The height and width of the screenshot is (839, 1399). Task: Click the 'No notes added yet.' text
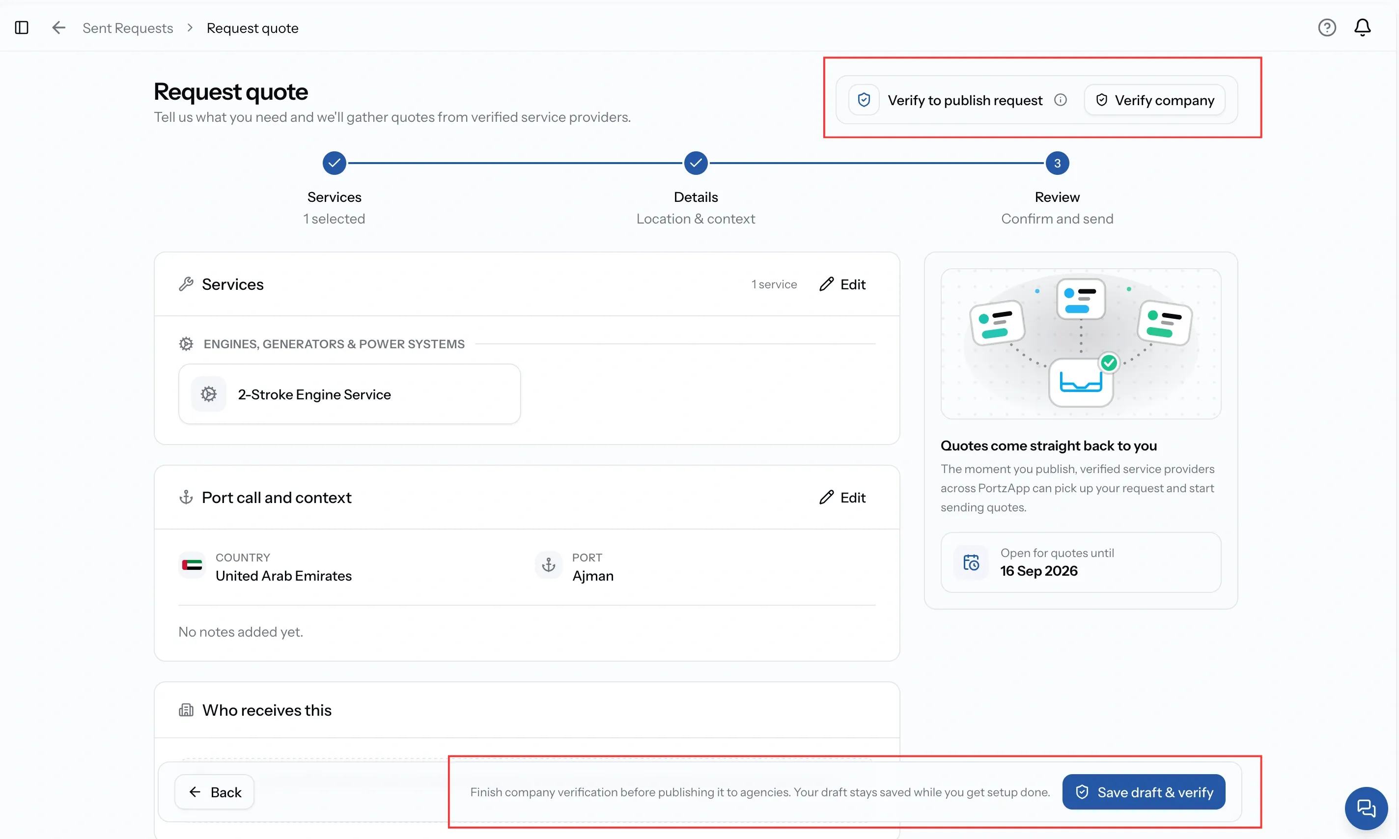click(x=241, y=632)
